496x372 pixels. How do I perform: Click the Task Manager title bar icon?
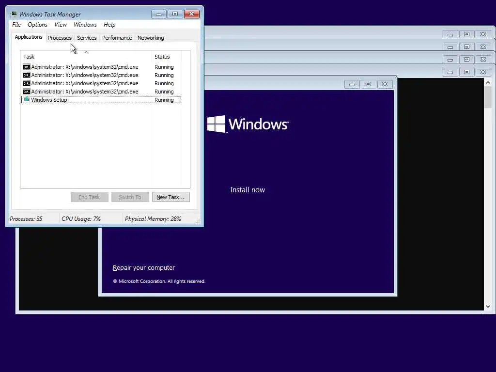pos(14,14)
